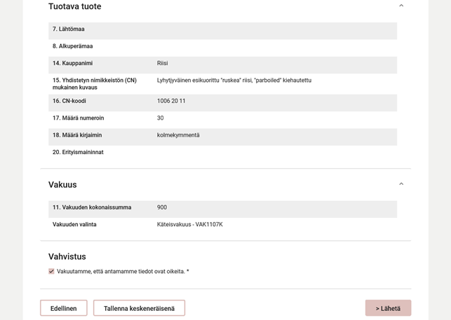Click the CN description text about parboiled rice
This screenshot has height=320, width=451.
coord(234,81)
